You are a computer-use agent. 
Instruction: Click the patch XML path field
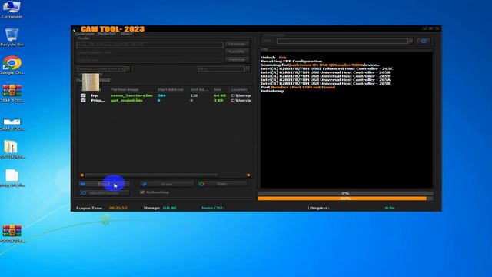pos(150,60)
